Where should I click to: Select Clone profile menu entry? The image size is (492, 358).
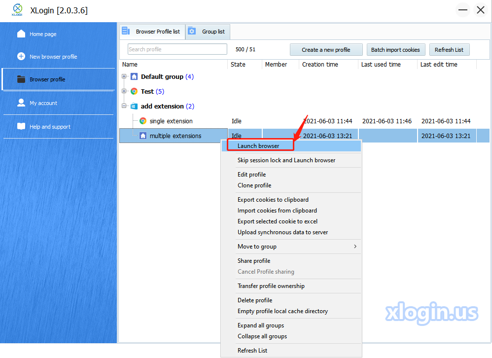(291, 185)
